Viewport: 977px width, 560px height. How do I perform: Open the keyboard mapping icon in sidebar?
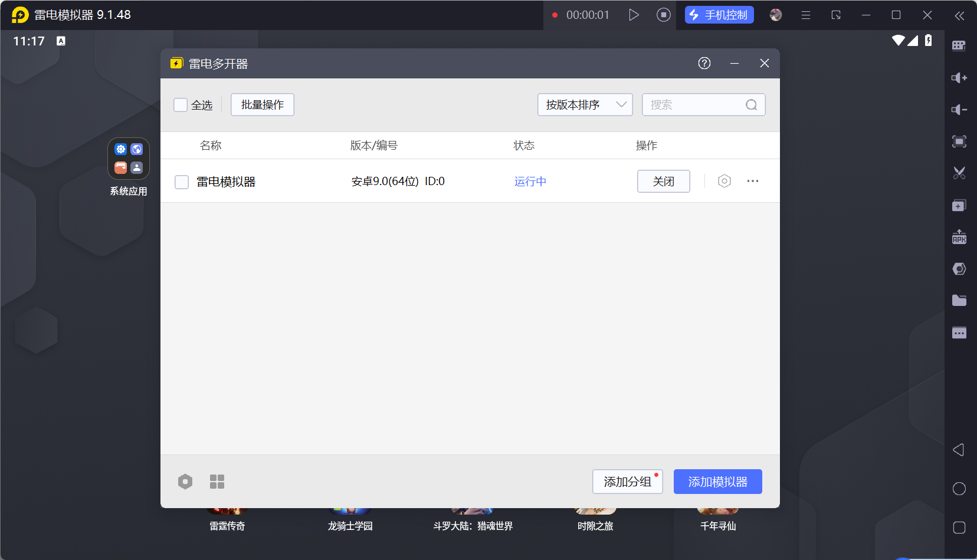pos(959,46)
